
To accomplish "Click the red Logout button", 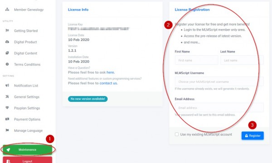I will pyautogui.click(x=27, y=160).
